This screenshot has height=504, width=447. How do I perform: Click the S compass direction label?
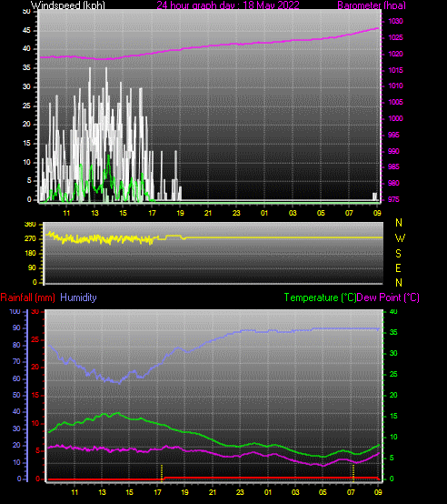coord(398,254)
